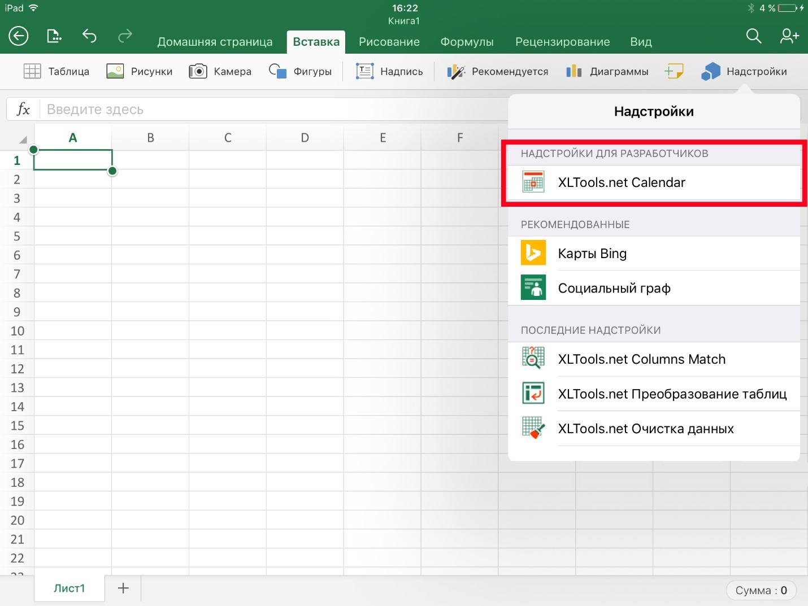The image size is (808, 606).
Task: Select column C header
Action: pyautogui.click(x=228, y=137)
